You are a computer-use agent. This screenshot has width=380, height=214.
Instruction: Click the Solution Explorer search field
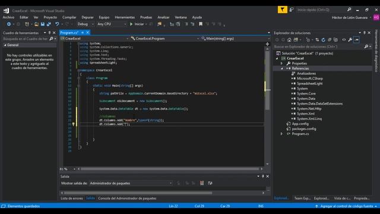(318, 46)
